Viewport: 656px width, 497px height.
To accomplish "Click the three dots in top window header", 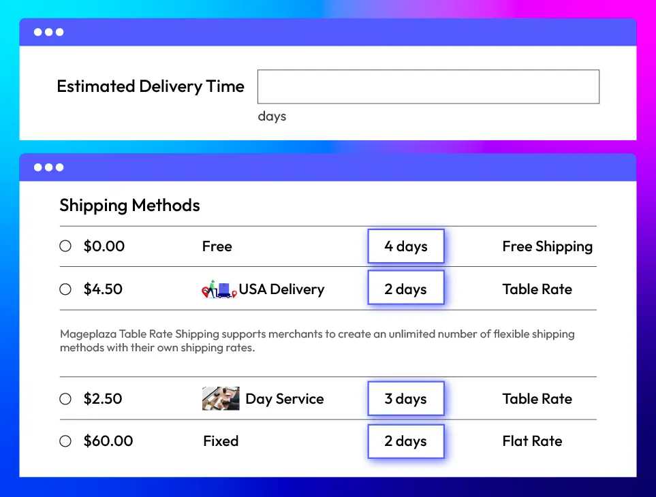I will tap(48, 32).
